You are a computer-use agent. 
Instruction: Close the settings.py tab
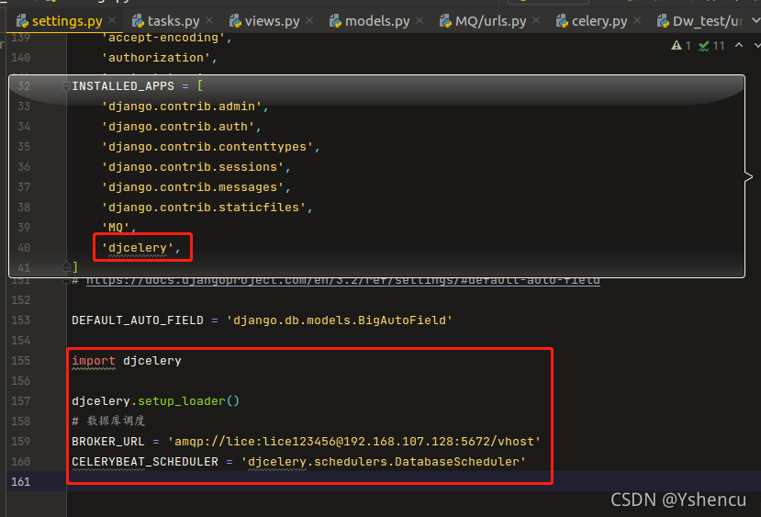pyautogui.click(x=112, y=21)
